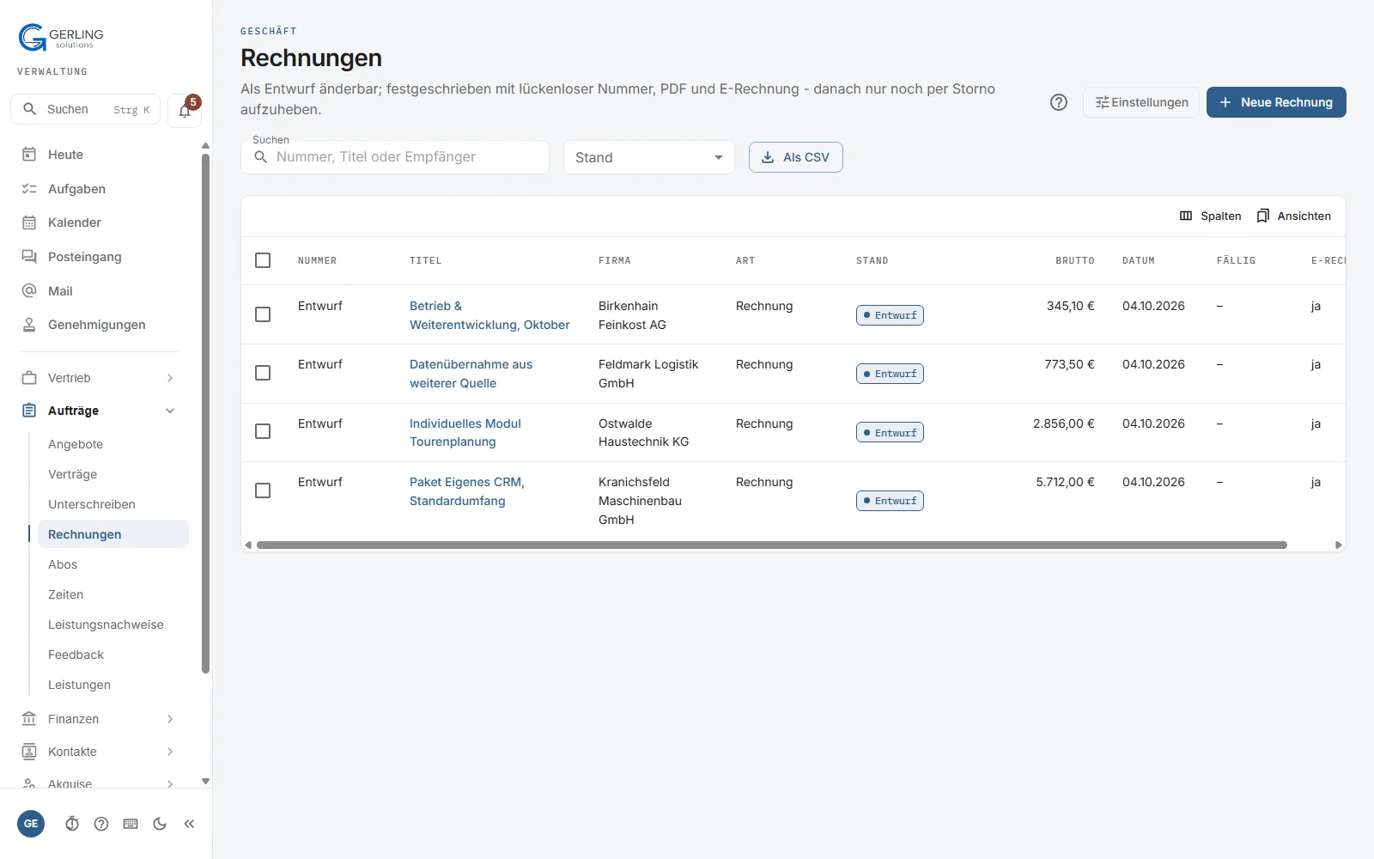The image size is (1374, 859).
Task: Open Genehmigungen in sidebar
Action: (x=100, y=325)
